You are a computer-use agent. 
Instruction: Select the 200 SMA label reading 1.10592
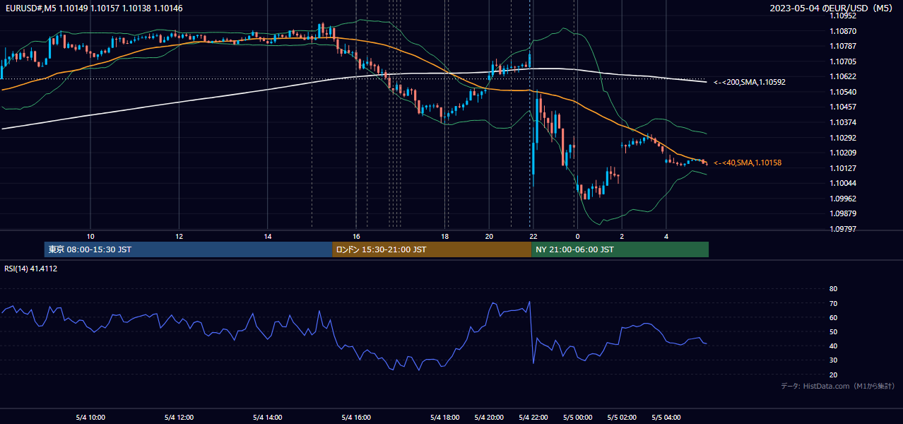click(x=750, y=82)
